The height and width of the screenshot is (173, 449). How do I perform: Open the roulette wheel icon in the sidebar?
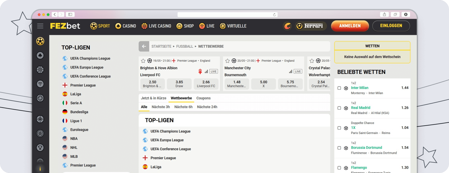[40, 70]
